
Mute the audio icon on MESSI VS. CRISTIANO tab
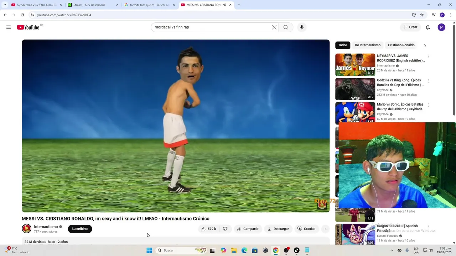[x=224, y=5]
